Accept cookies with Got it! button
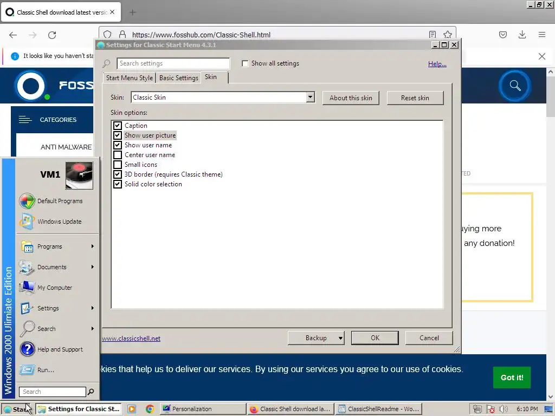This screenshot has height=416, width=555. click(x=512, y=378)
